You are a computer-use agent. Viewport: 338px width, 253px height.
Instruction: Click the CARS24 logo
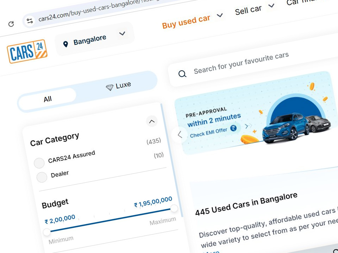[27, 51]
